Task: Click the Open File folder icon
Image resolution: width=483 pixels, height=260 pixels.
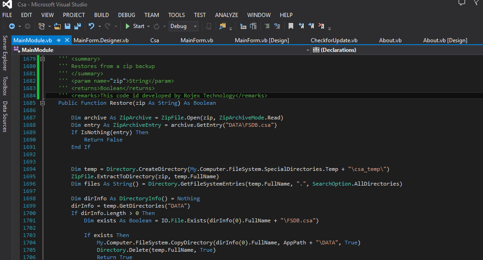Action: pyautogui.click(x=57, y=27)
